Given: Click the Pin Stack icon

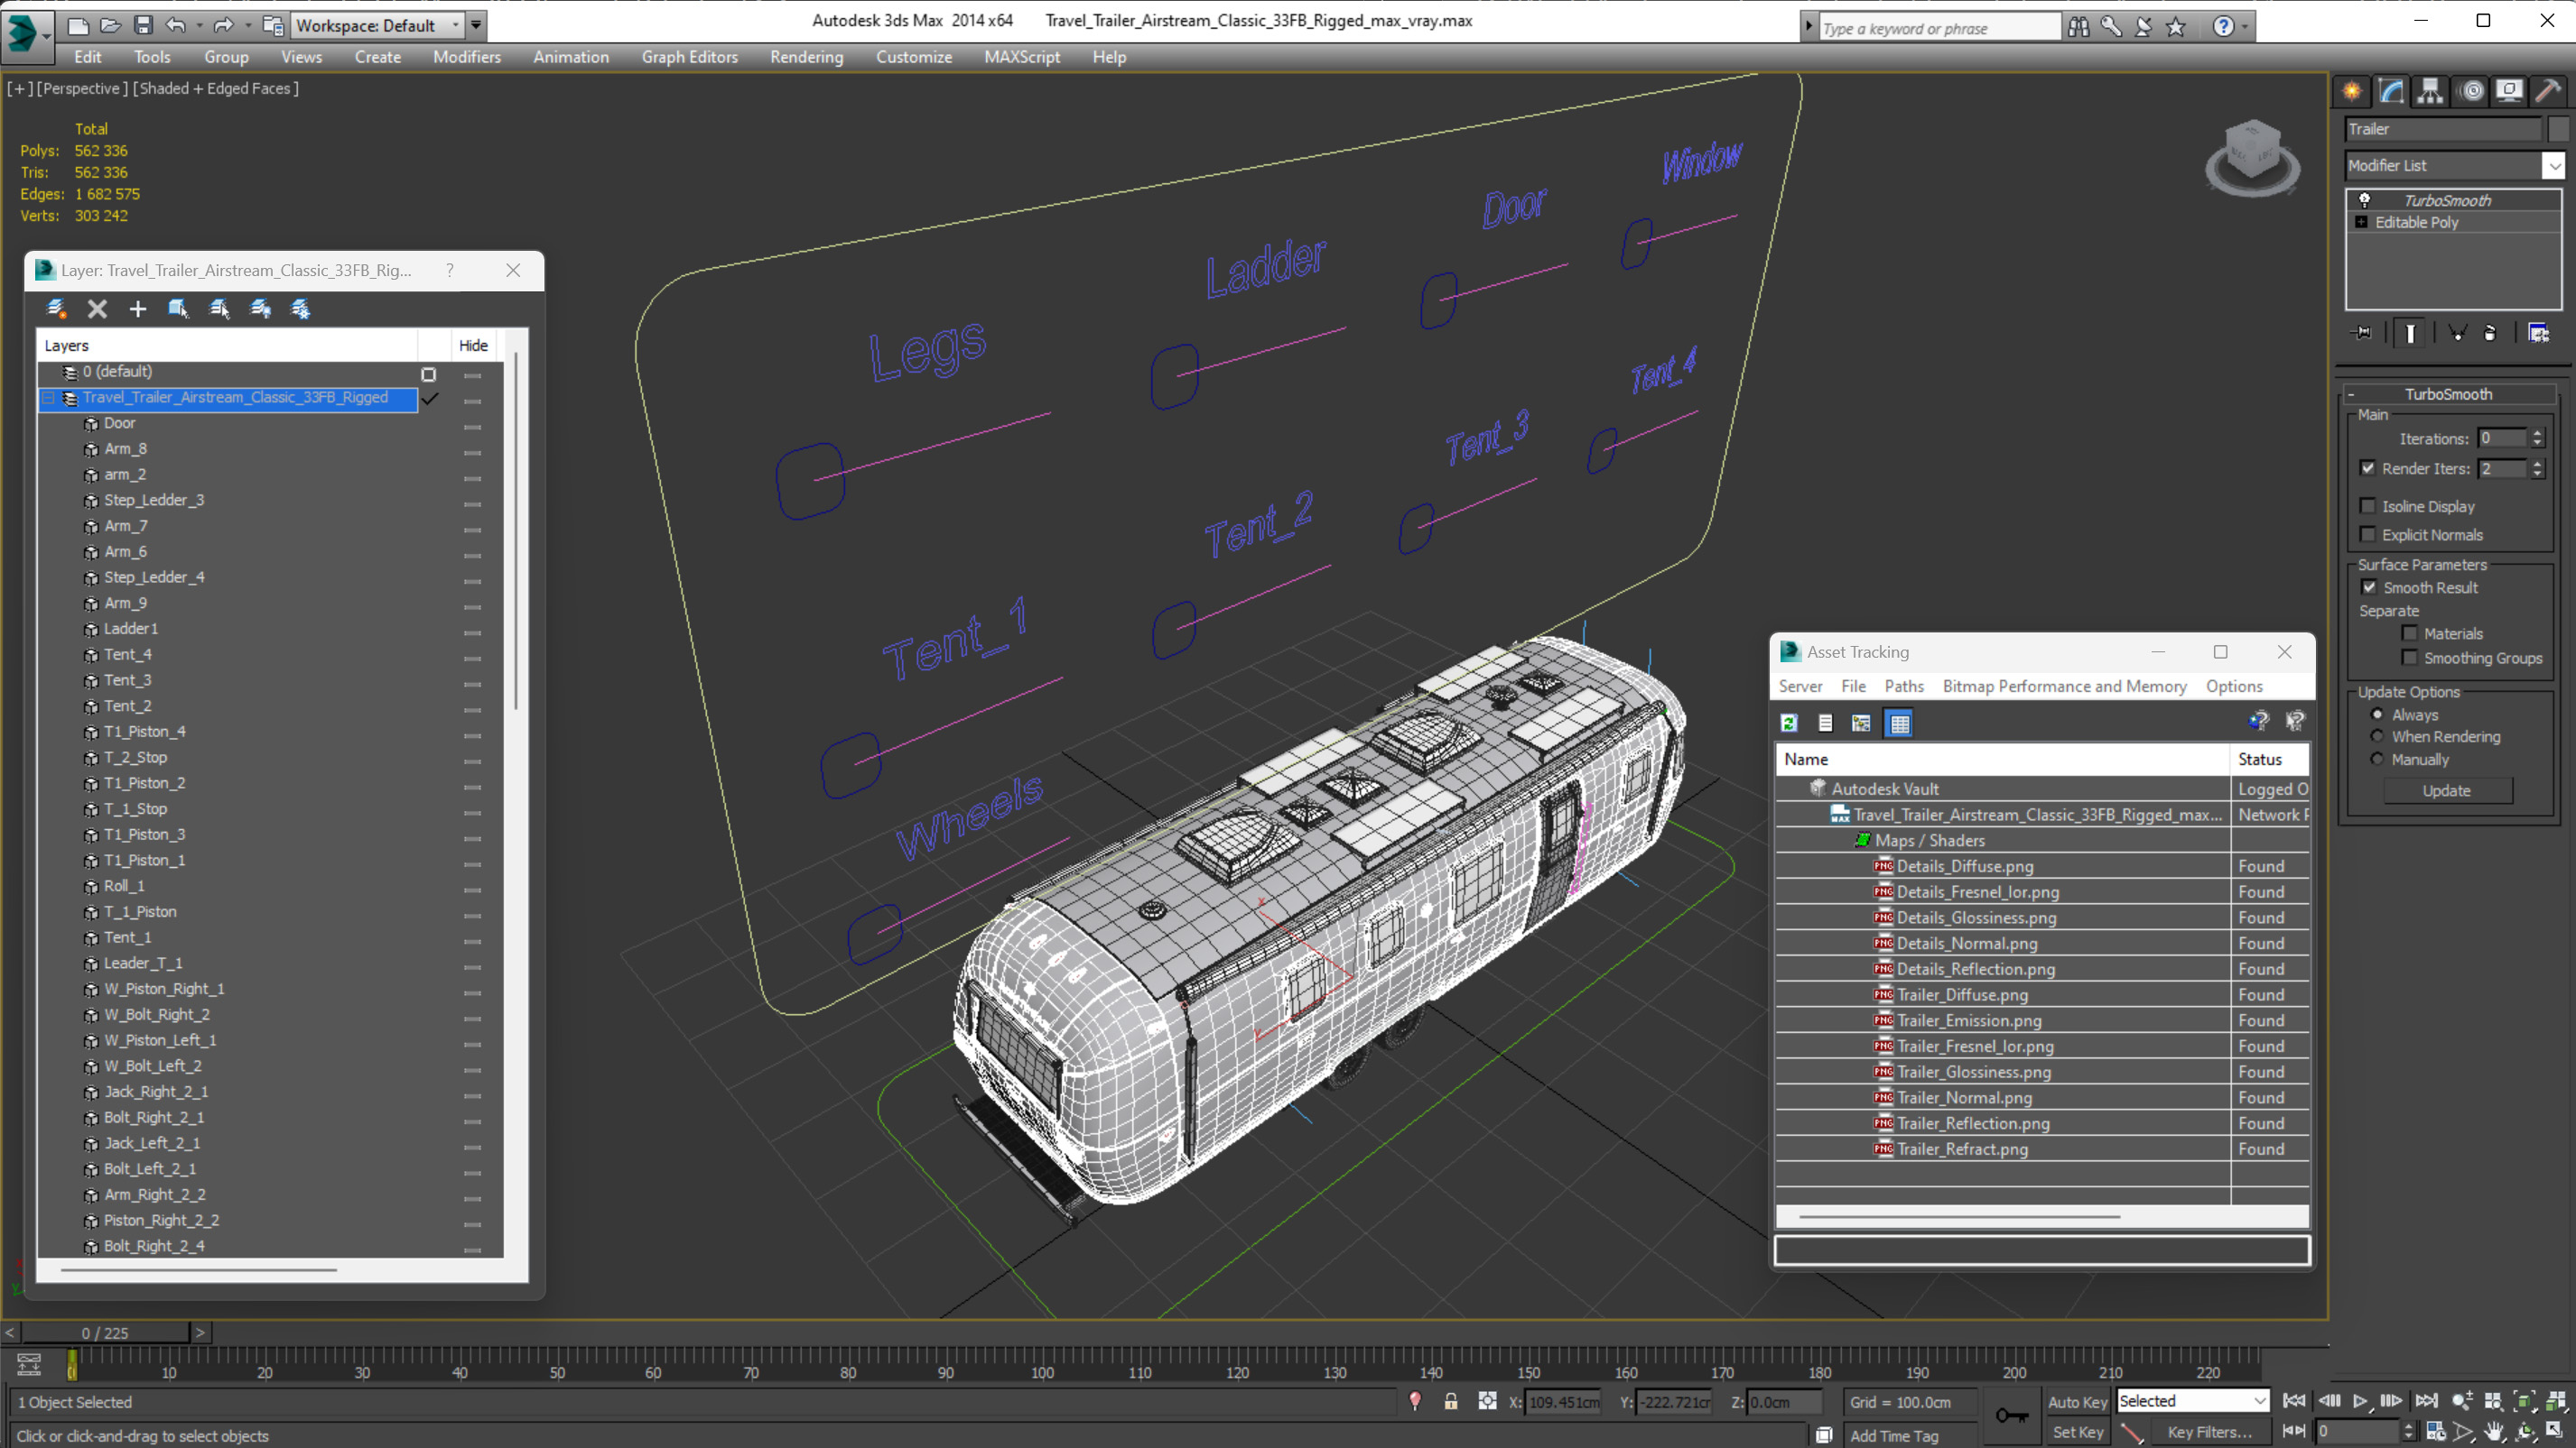Looking at the screenshot, I should [2363, 333].
